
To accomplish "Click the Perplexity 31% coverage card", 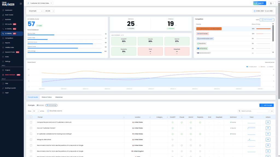I will (x=124, y=51).
